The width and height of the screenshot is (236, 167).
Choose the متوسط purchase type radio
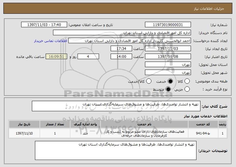pyautogui.click(x=168, y=89)
